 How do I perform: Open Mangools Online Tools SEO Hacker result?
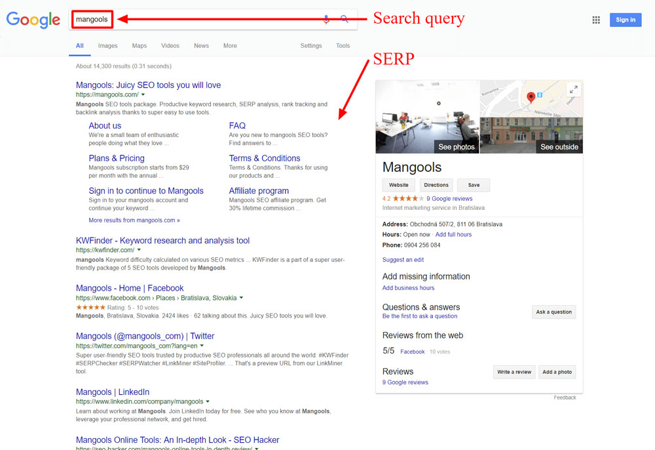pos(178,440)
